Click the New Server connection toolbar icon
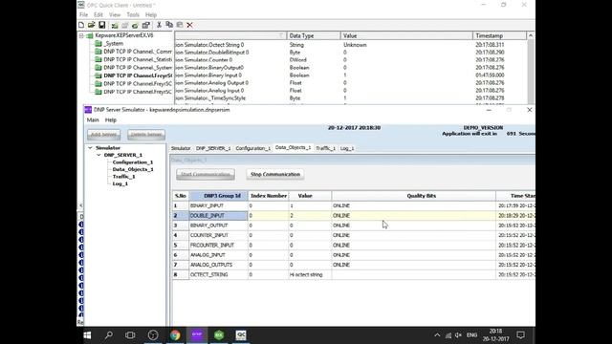 115,26
